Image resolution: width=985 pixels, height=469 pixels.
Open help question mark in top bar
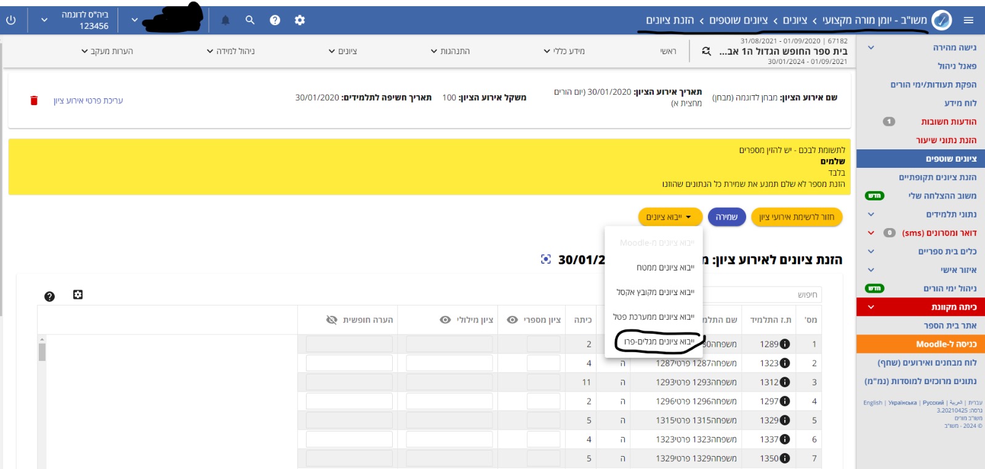tap(275, 20)
